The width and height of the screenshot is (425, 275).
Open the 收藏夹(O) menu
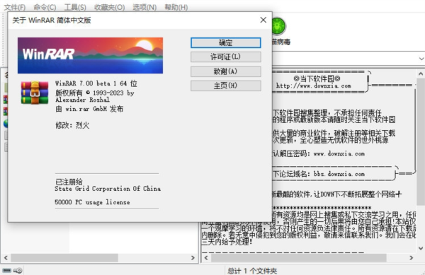[110, 7]
